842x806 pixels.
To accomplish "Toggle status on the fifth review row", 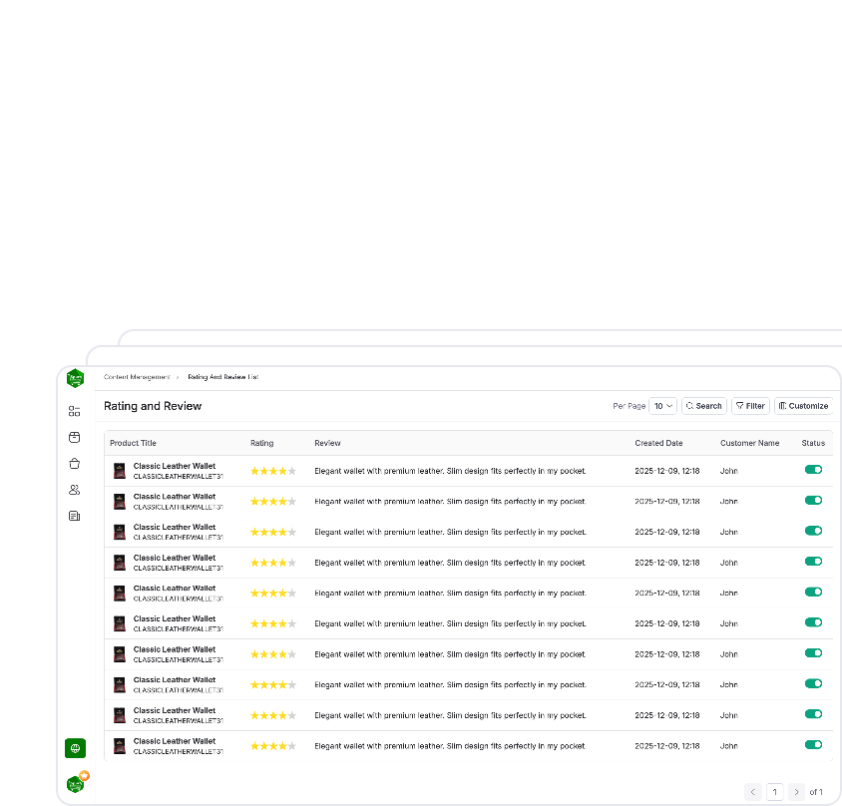I will 813,592.
